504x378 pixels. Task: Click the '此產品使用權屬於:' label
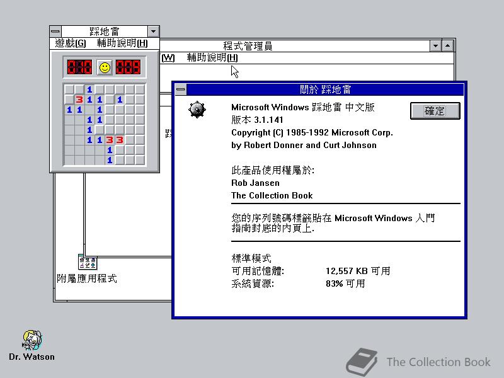(273, 170)
